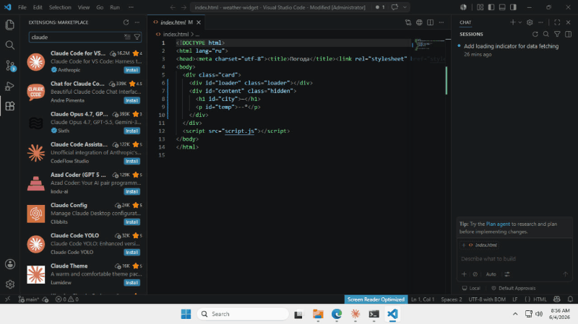Open Spaces: 2 indentation selector
Image resolution: width=578 pixels, height=324 pixels.
[x=451, y=299]
